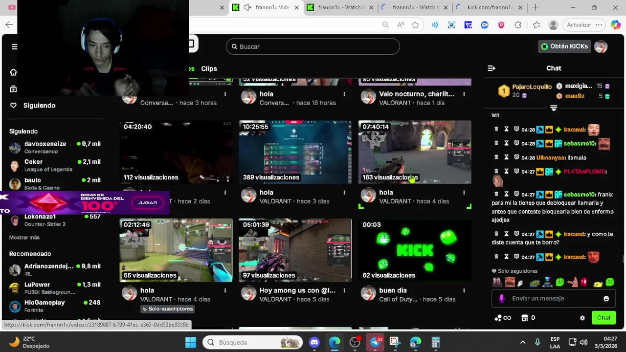The height and width of the screenshot is (352, 626).
Task: Open the davooxeneize channel in sidebar
Action: click(x=55, y=147)
